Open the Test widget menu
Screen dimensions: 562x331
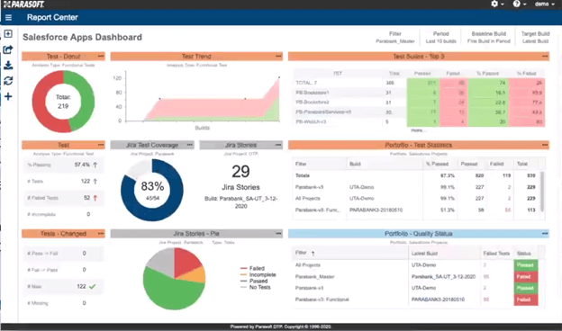coord(101,145)
